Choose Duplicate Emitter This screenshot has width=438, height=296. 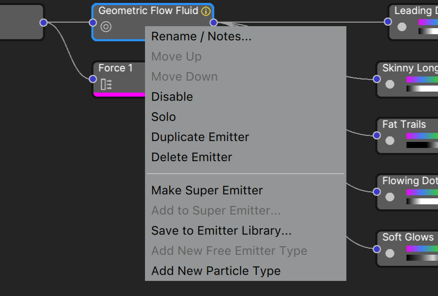200,137
